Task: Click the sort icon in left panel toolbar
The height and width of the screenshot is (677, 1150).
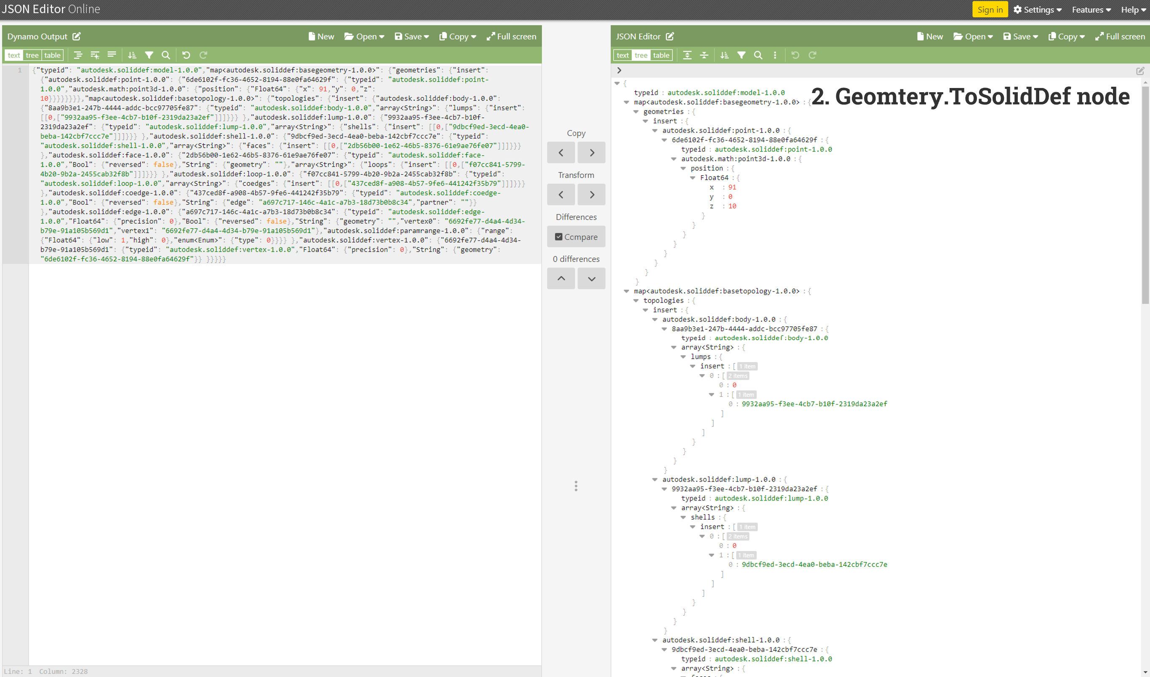Action: [x=132, y=55]
